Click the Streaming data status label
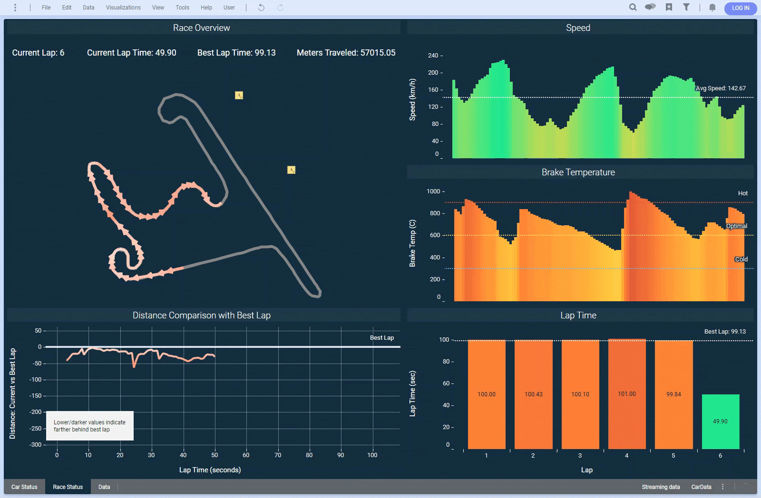Screen dimensions: 761x498 (661, 487)
